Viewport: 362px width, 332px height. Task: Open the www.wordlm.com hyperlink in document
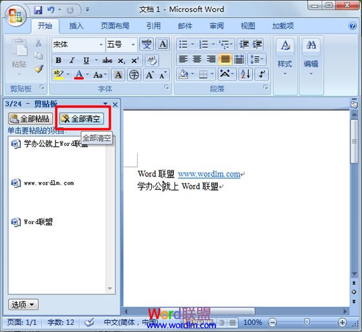pyautogui.click(x=209, y=174)
